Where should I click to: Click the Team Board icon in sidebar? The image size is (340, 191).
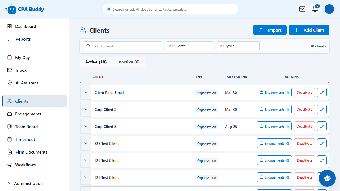point(10,127)
